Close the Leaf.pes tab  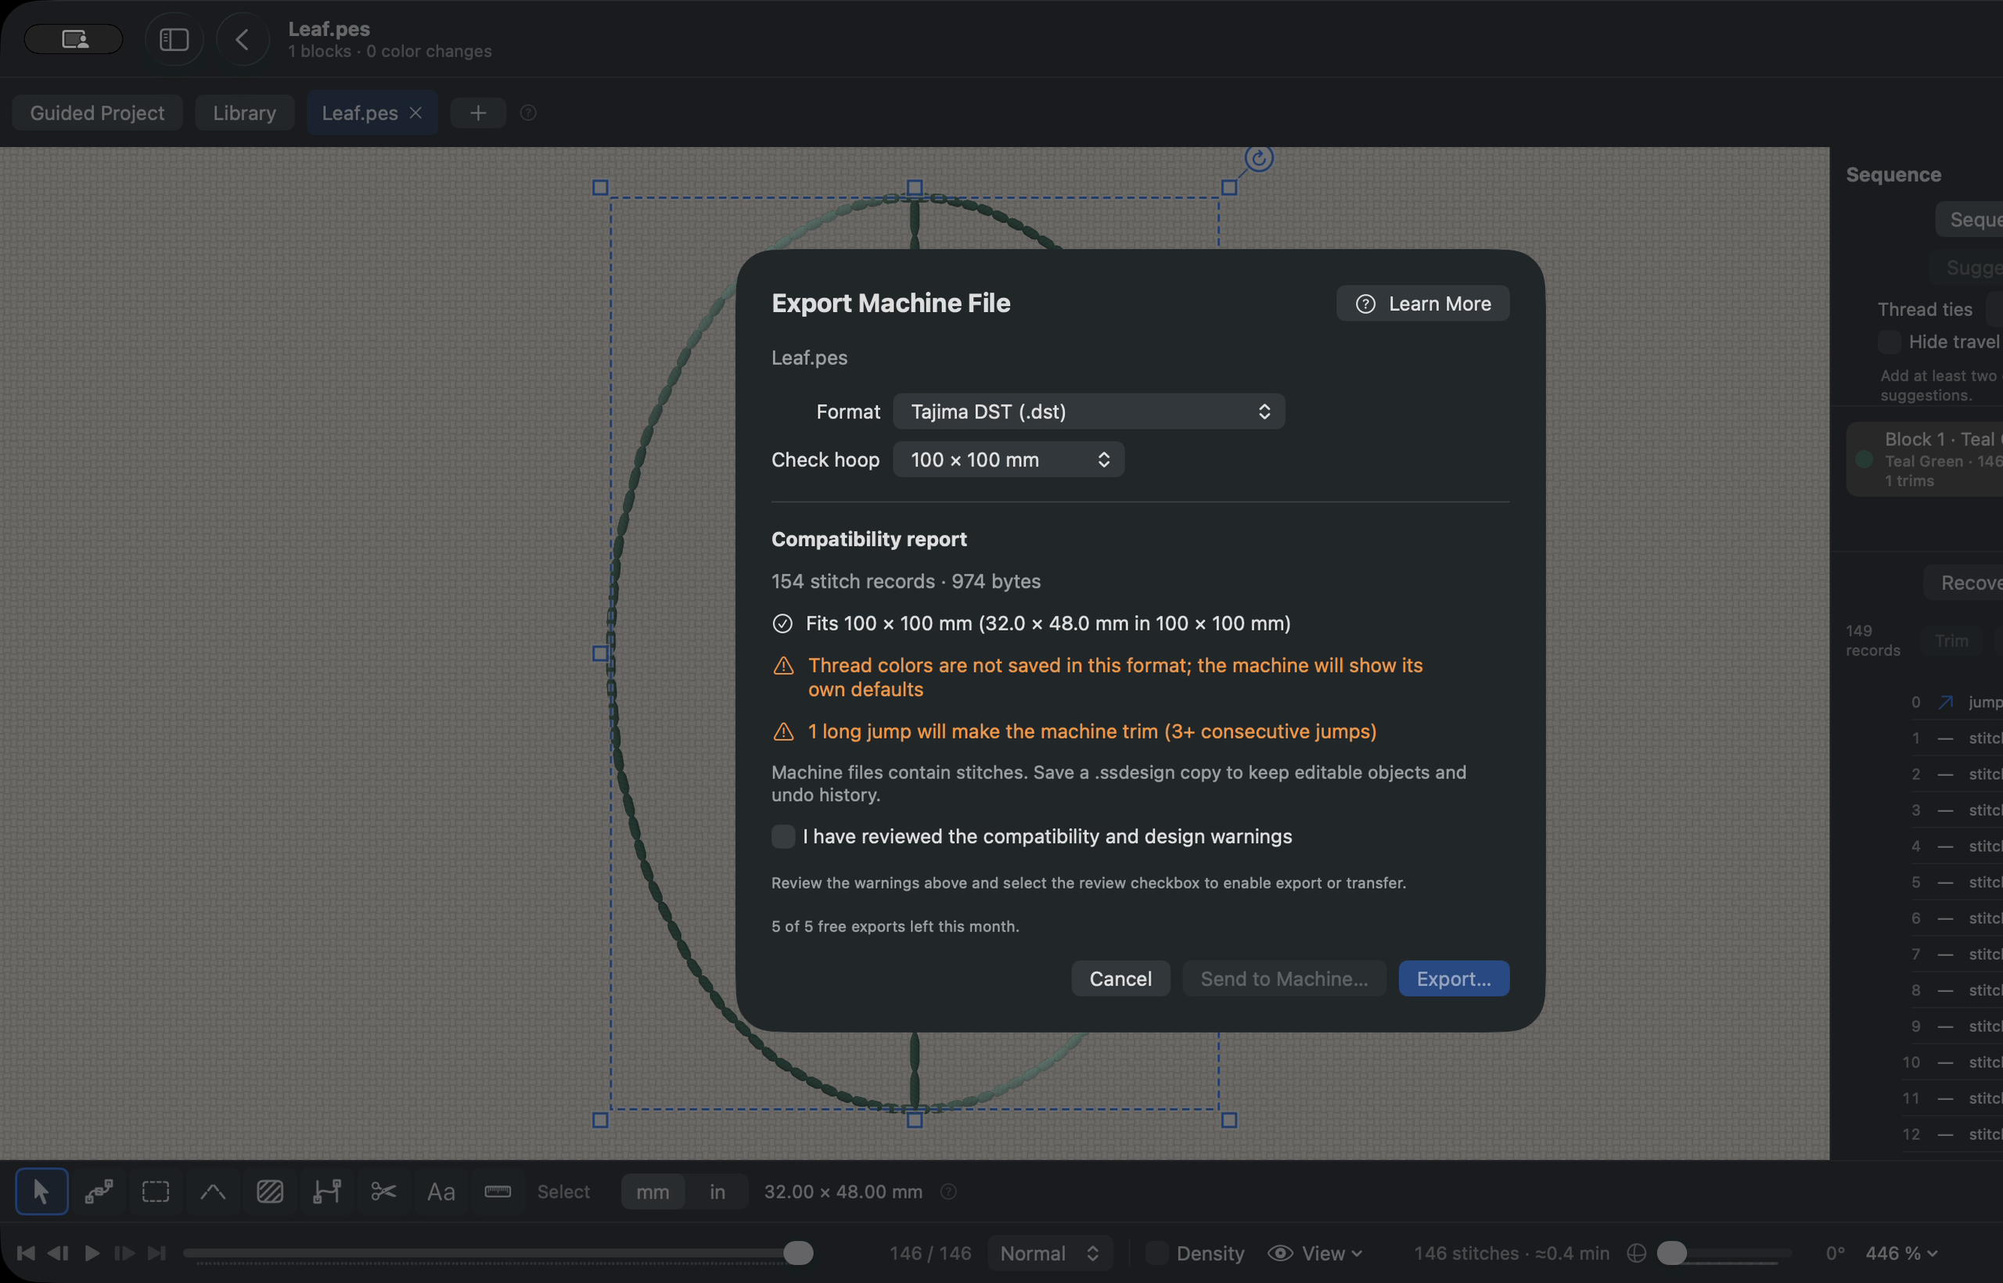pos(415,113)
